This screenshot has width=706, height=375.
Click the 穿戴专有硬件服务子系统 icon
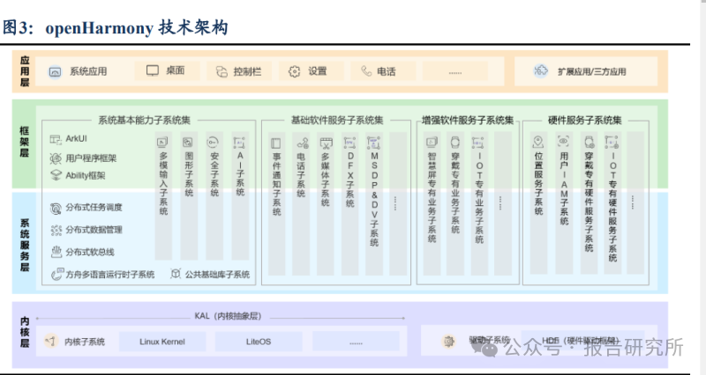pos(590,143)
